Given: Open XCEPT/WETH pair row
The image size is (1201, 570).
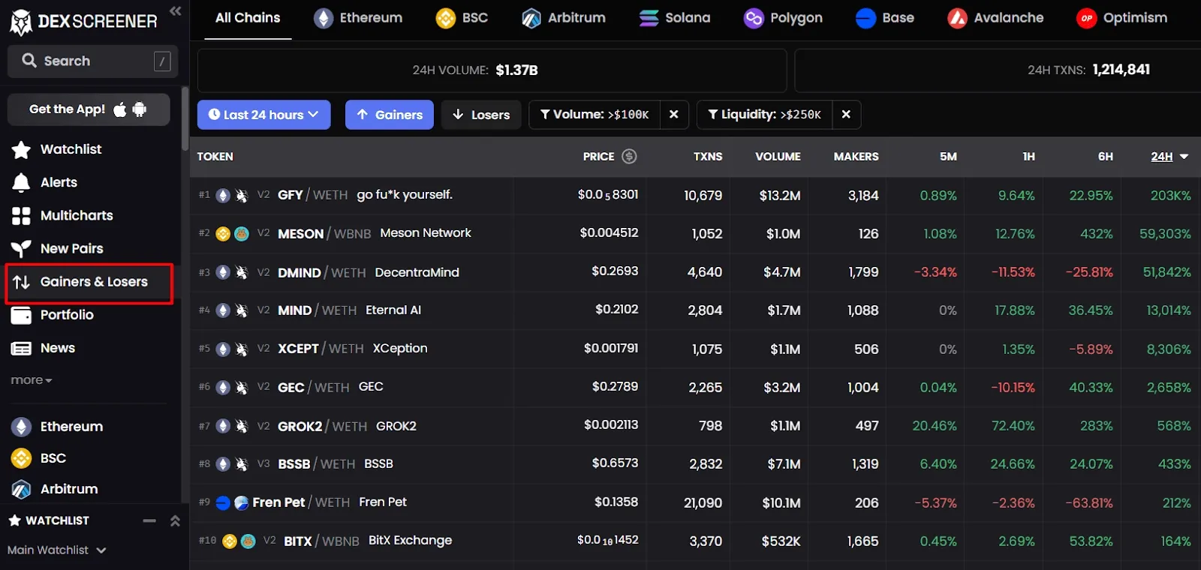Looking at the screenshot, I should point(695,349).
